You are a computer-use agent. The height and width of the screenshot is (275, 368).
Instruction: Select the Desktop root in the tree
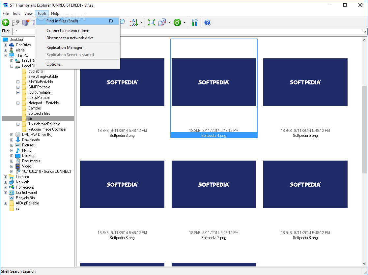click(16, 40)
